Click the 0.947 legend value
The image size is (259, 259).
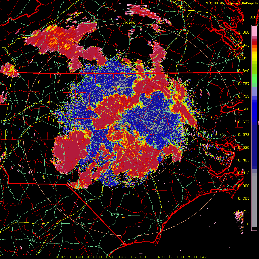point(244,45)
